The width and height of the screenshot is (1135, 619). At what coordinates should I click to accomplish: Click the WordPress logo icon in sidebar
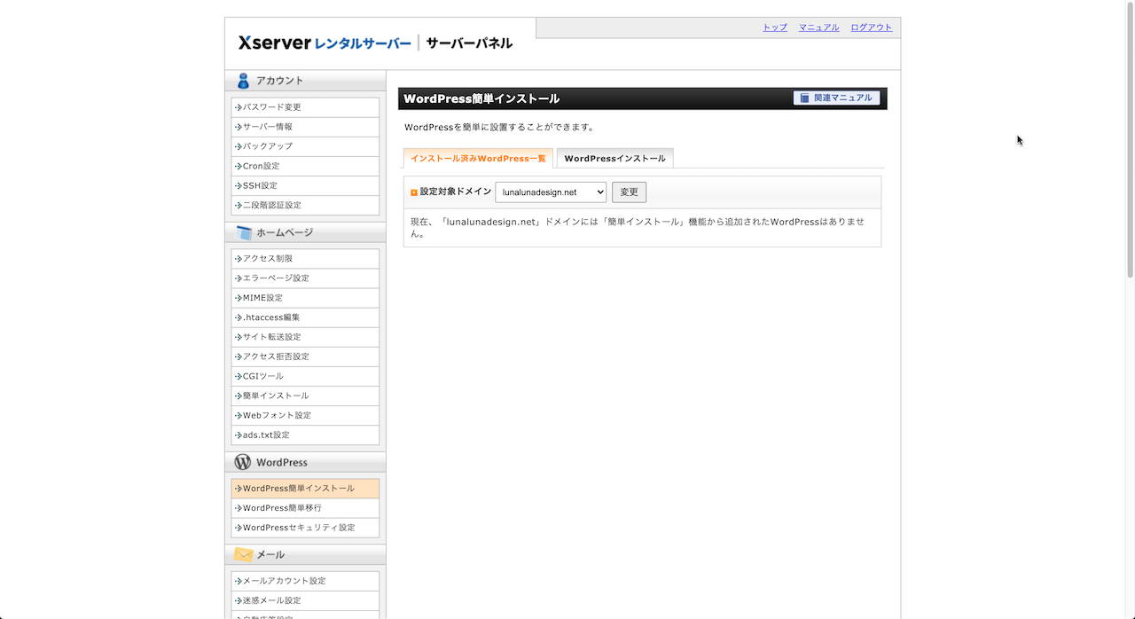pos(243,462)
